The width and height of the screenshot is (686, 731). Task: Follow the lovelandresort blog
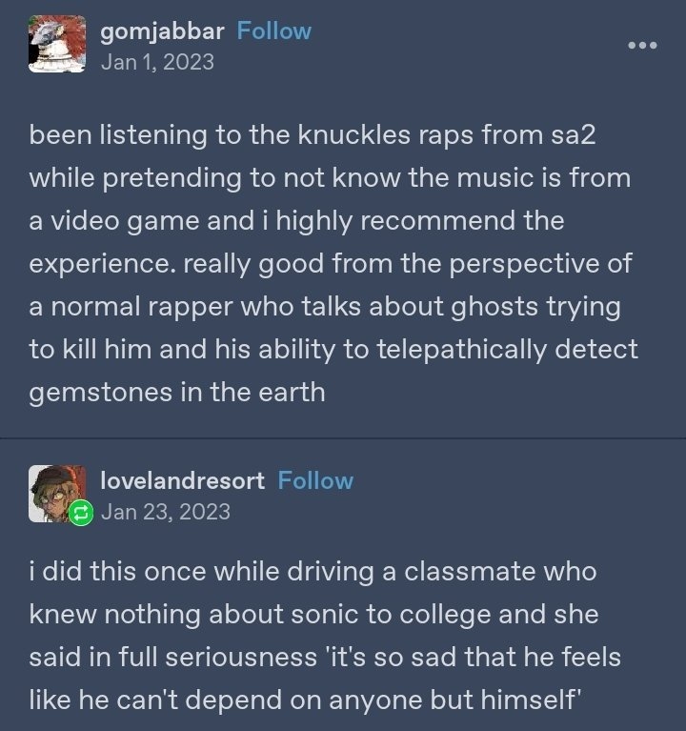(315, 480)
